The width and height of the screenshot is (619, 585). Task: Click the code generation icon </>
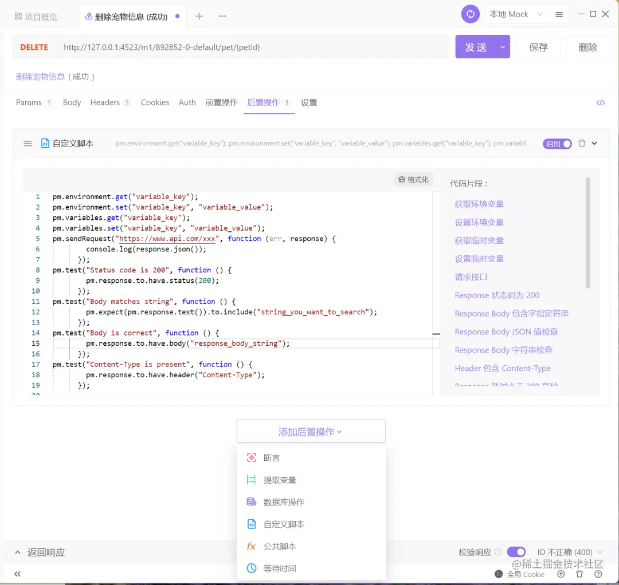(601, 102)
